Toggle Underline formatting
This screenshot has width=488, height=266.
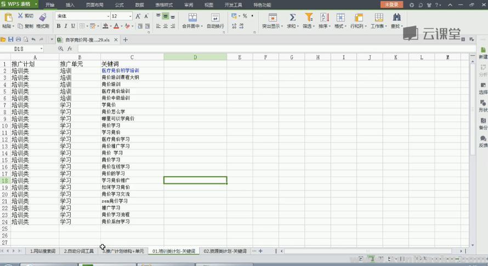pos(73,26)
